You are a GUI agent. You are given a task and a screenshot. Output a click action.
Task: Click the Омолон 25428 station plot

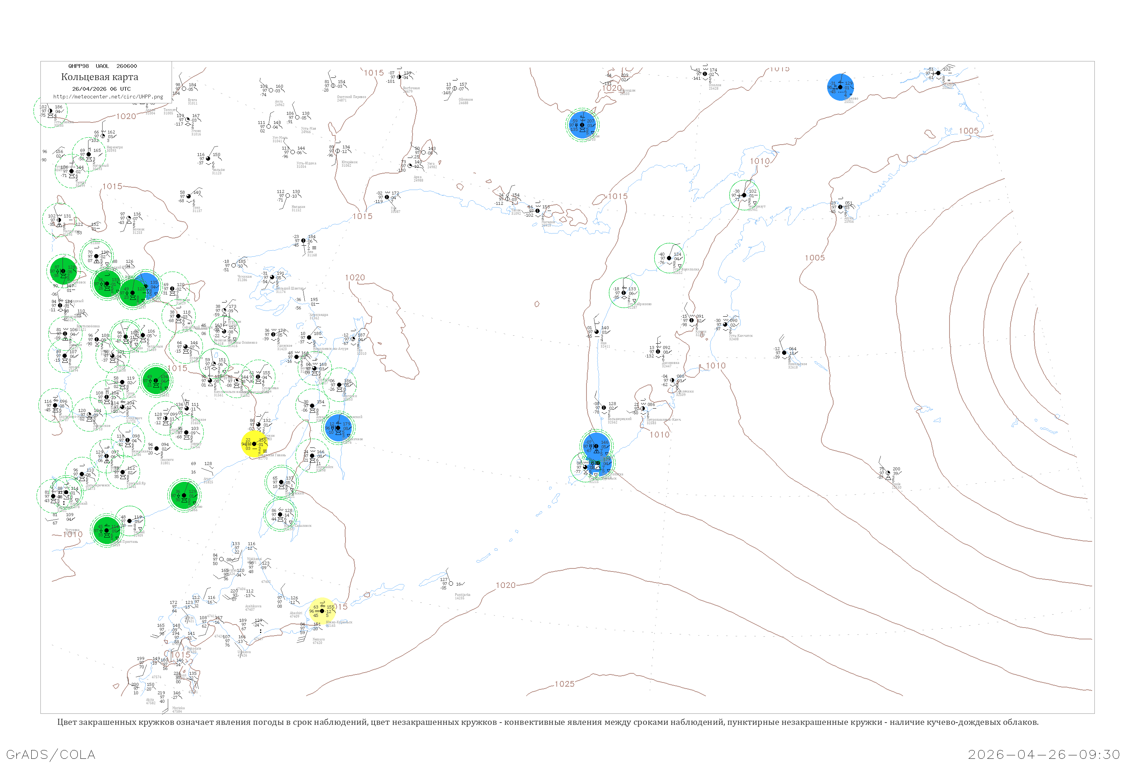(x=705, y=74)
